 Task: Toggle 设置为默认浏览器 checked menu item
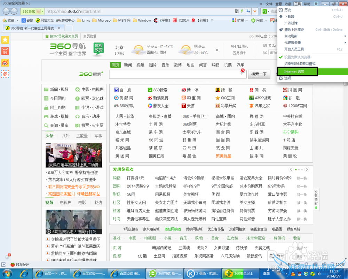click(x=297, y=57)
